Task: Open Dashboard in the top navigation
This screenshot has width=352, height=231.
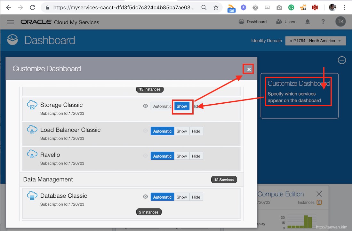Action: [x=253, y=21]
